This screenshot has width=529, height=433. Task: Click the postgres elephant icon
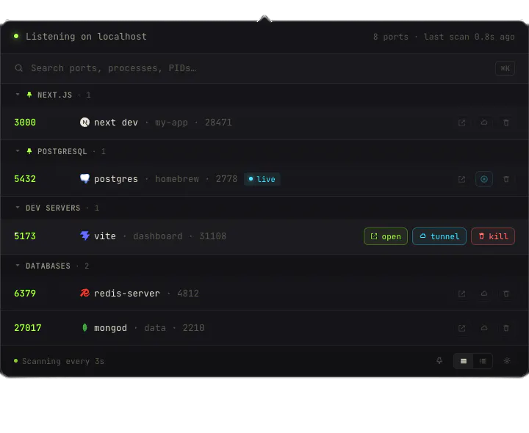click(84, 178)
